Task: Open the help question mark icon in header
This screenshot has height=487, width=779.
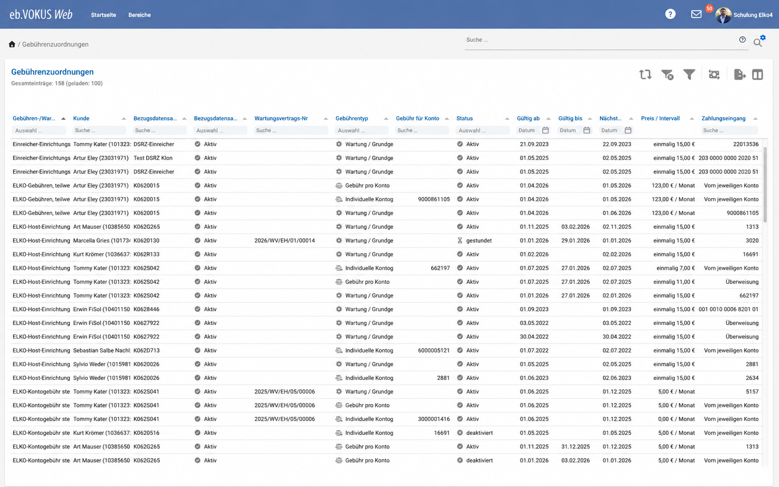Action: 670,14
